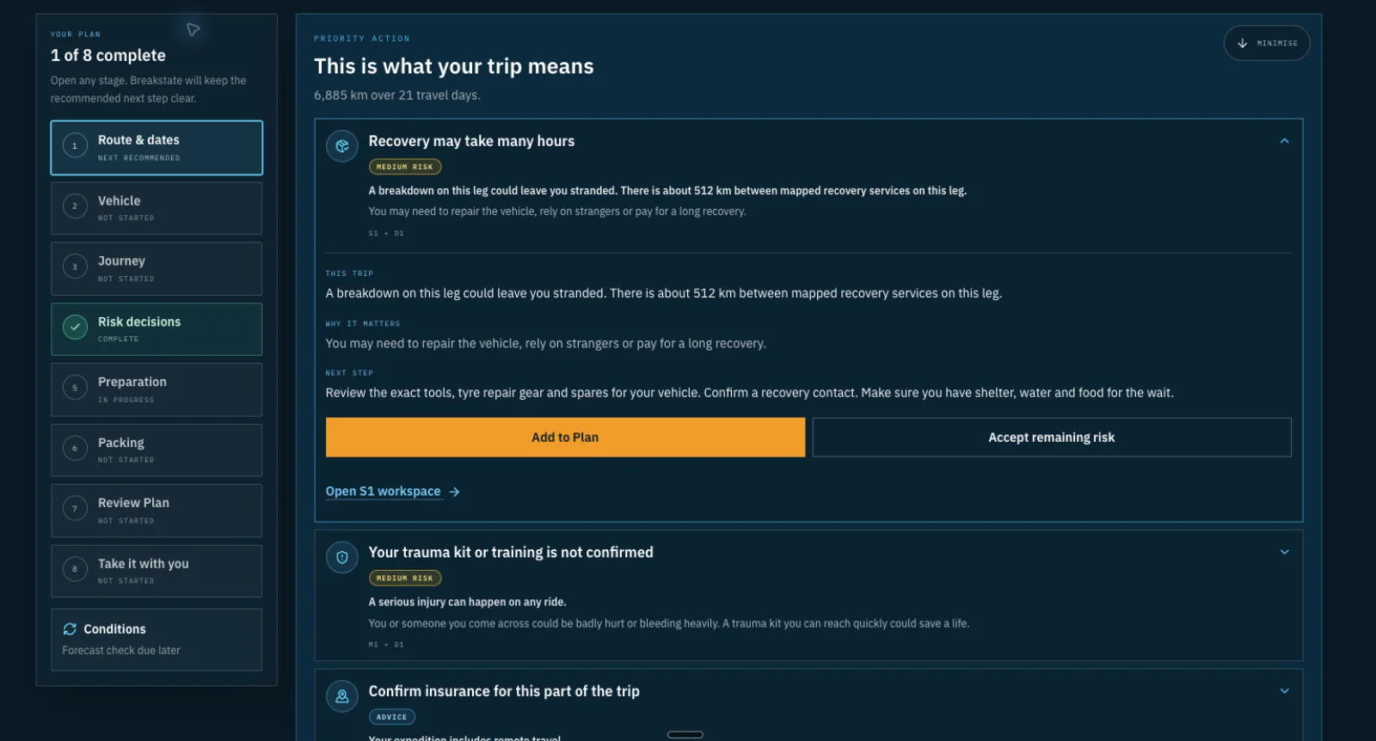Click the arrow icon next to Open S1 workspace
Image resolution: width=1376 pixels, height=741 pixels.
(x=454, y=492)
